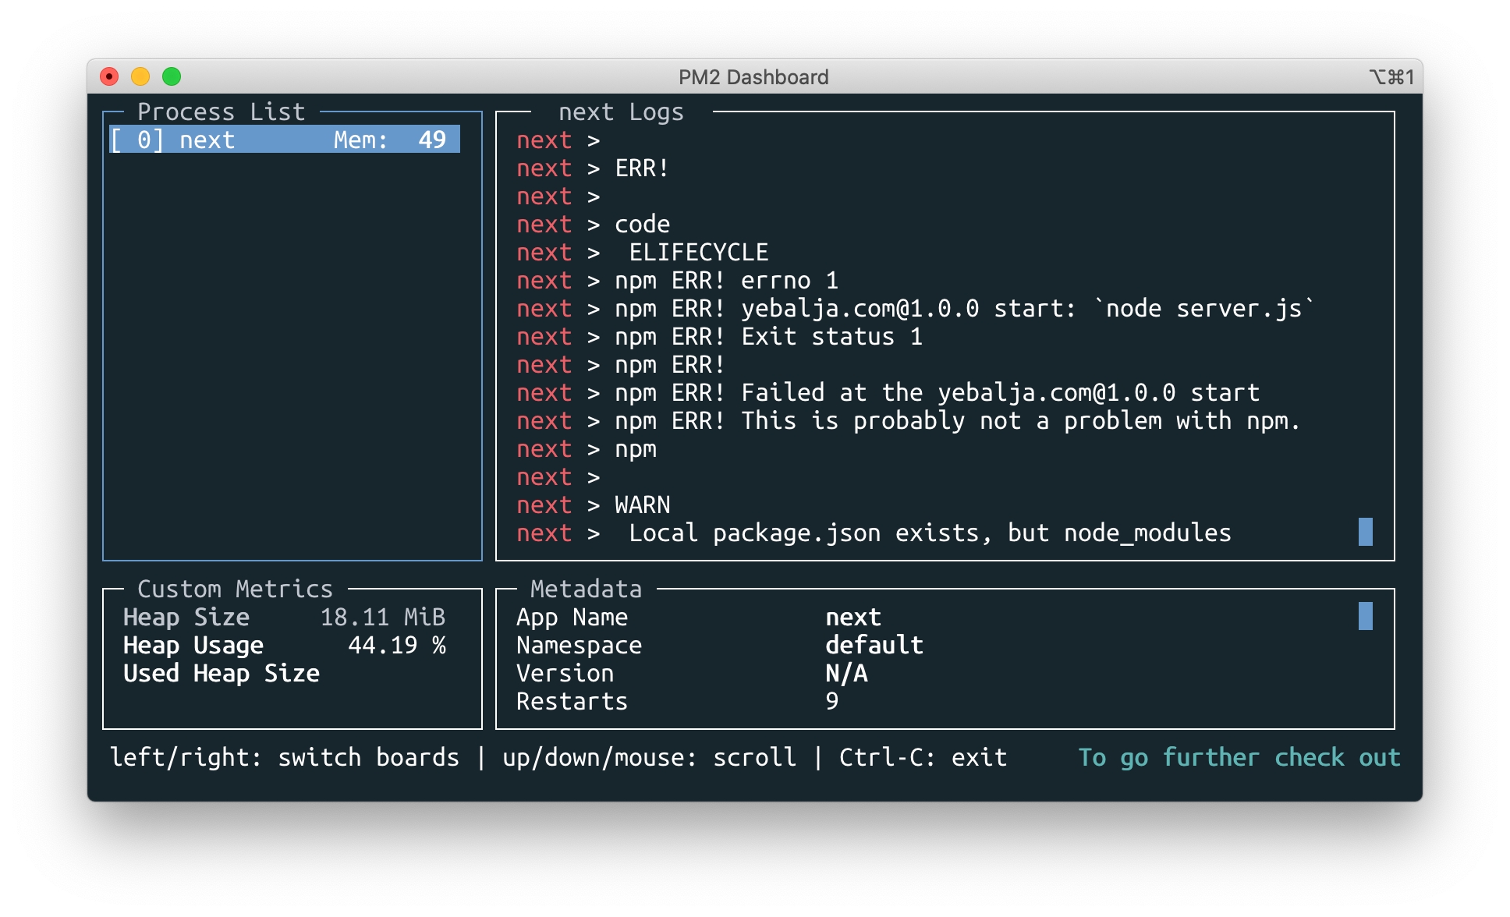Image resolution: width=1510 pixels, height=917 pixels.
Task: Click the green zoom window button
Action: click(172, 76)
